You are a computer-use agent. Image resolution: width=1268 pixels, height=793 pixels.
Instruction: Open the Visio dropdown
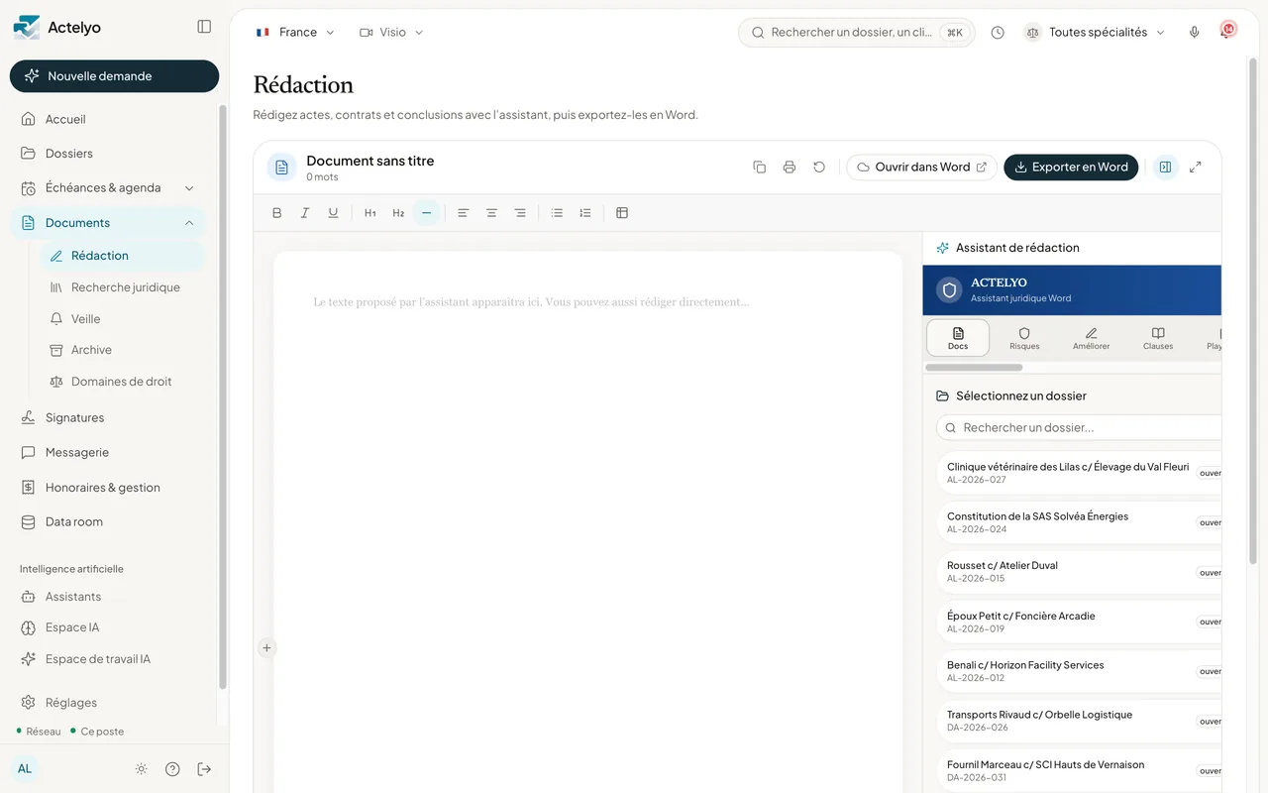[391, 33]
